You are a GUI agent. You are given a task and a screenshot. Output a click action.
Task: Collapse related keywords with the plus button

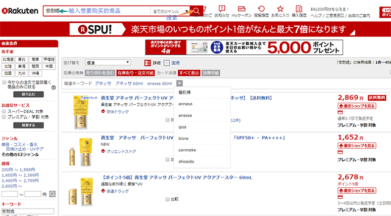(179, 83)
